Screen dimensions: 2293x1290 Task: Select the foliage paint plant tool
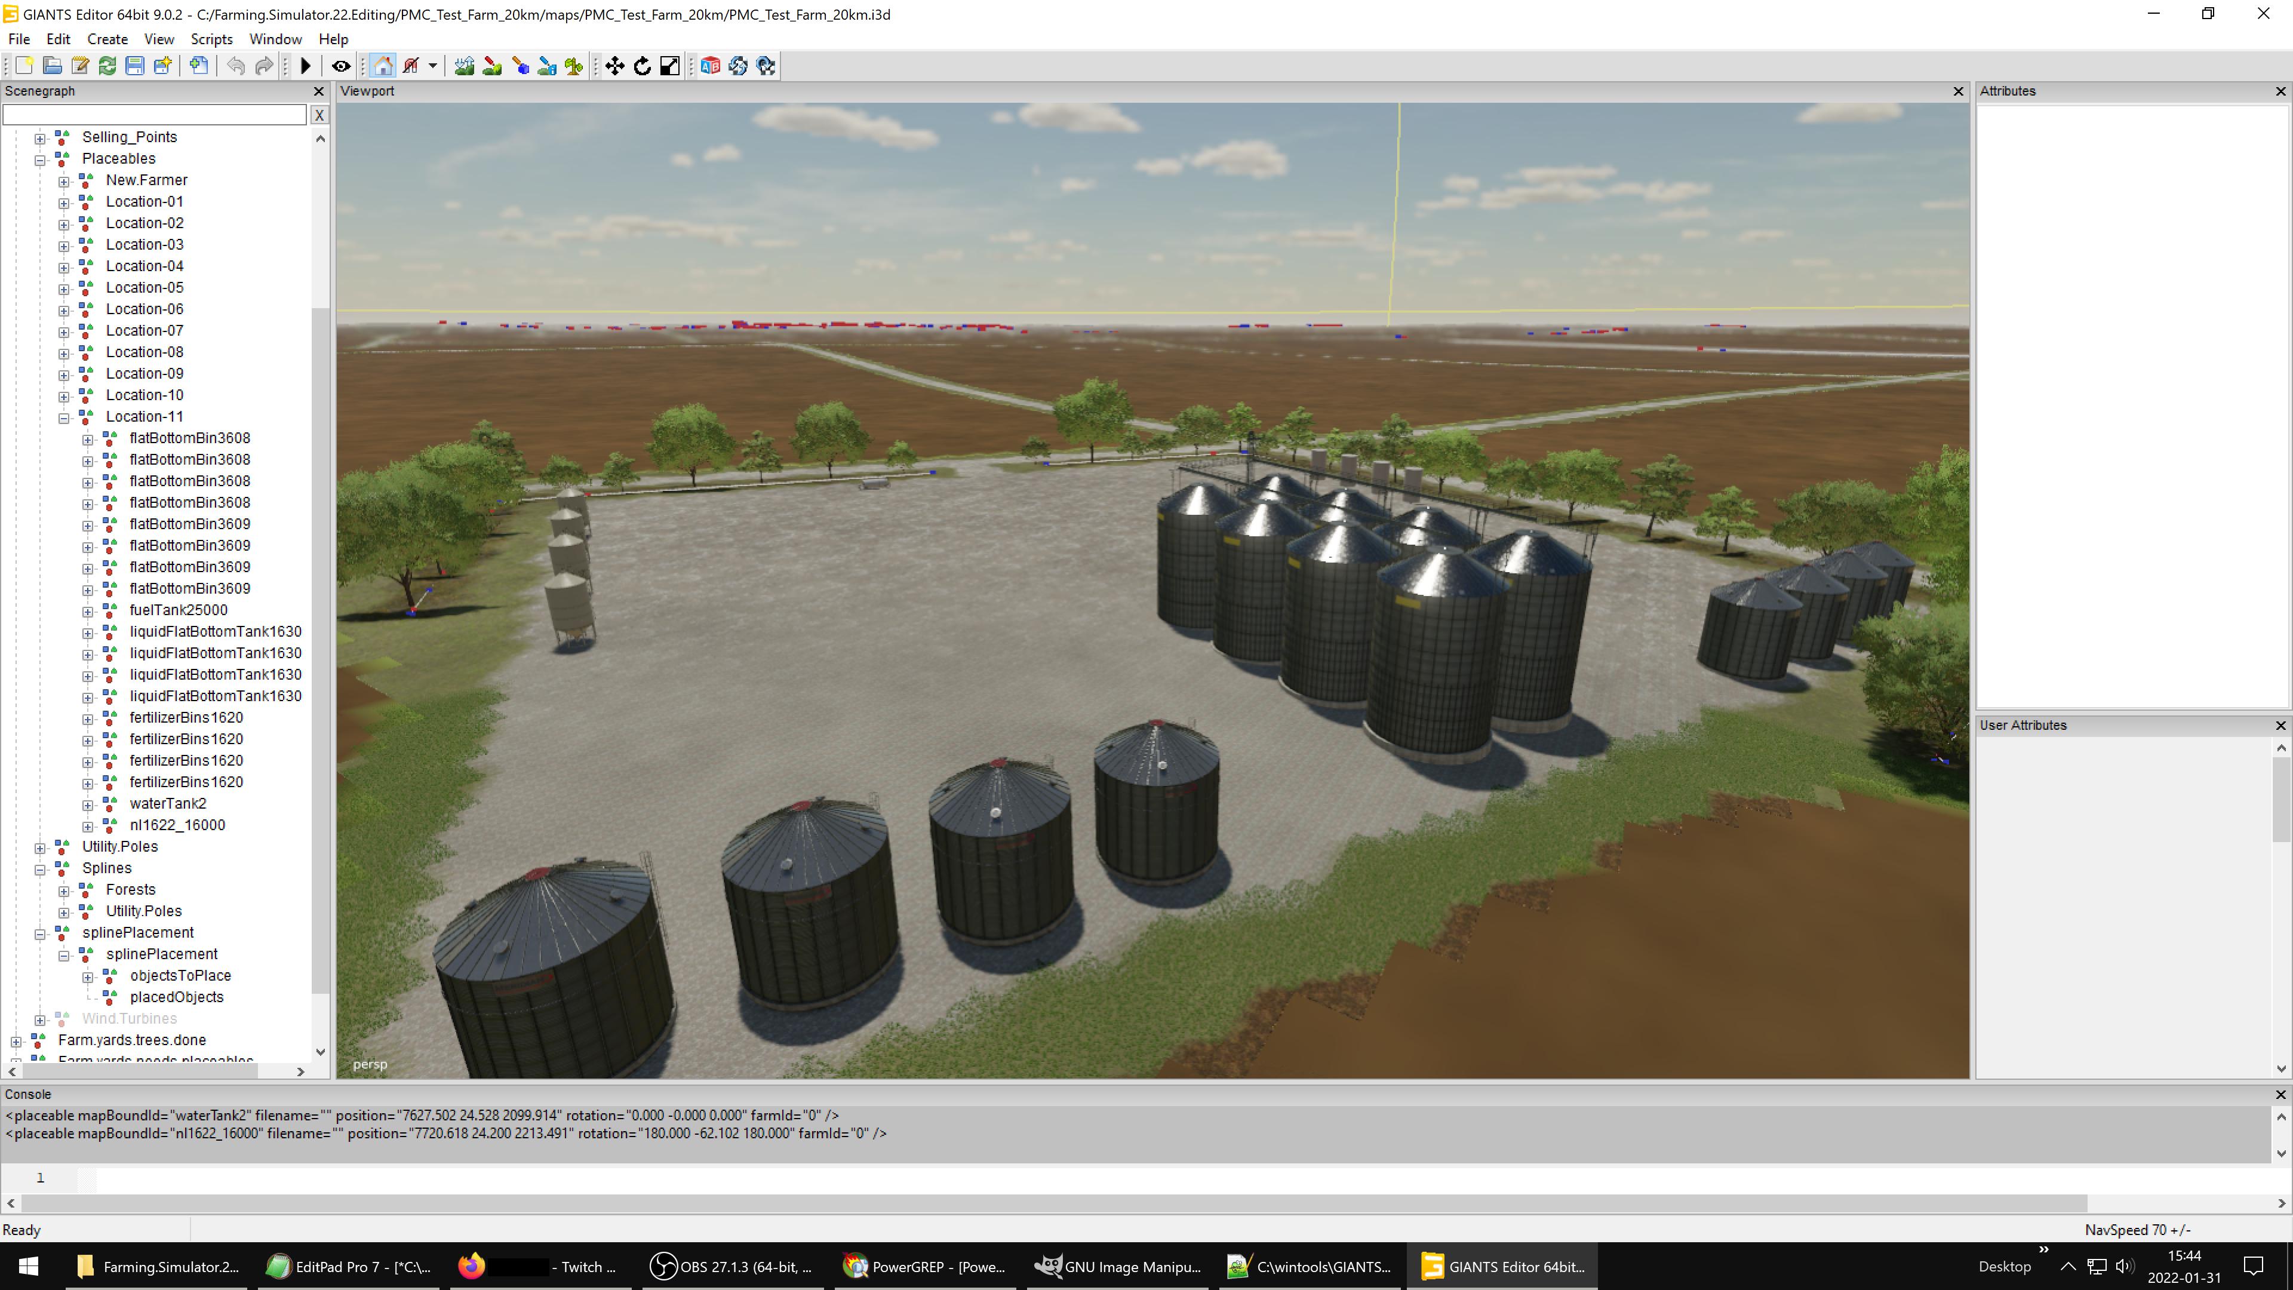(x=574, y=66)
